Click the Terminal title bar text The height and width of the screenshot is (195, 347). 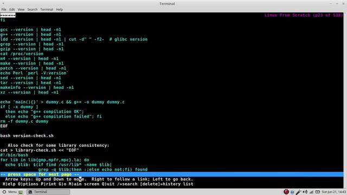167,4
